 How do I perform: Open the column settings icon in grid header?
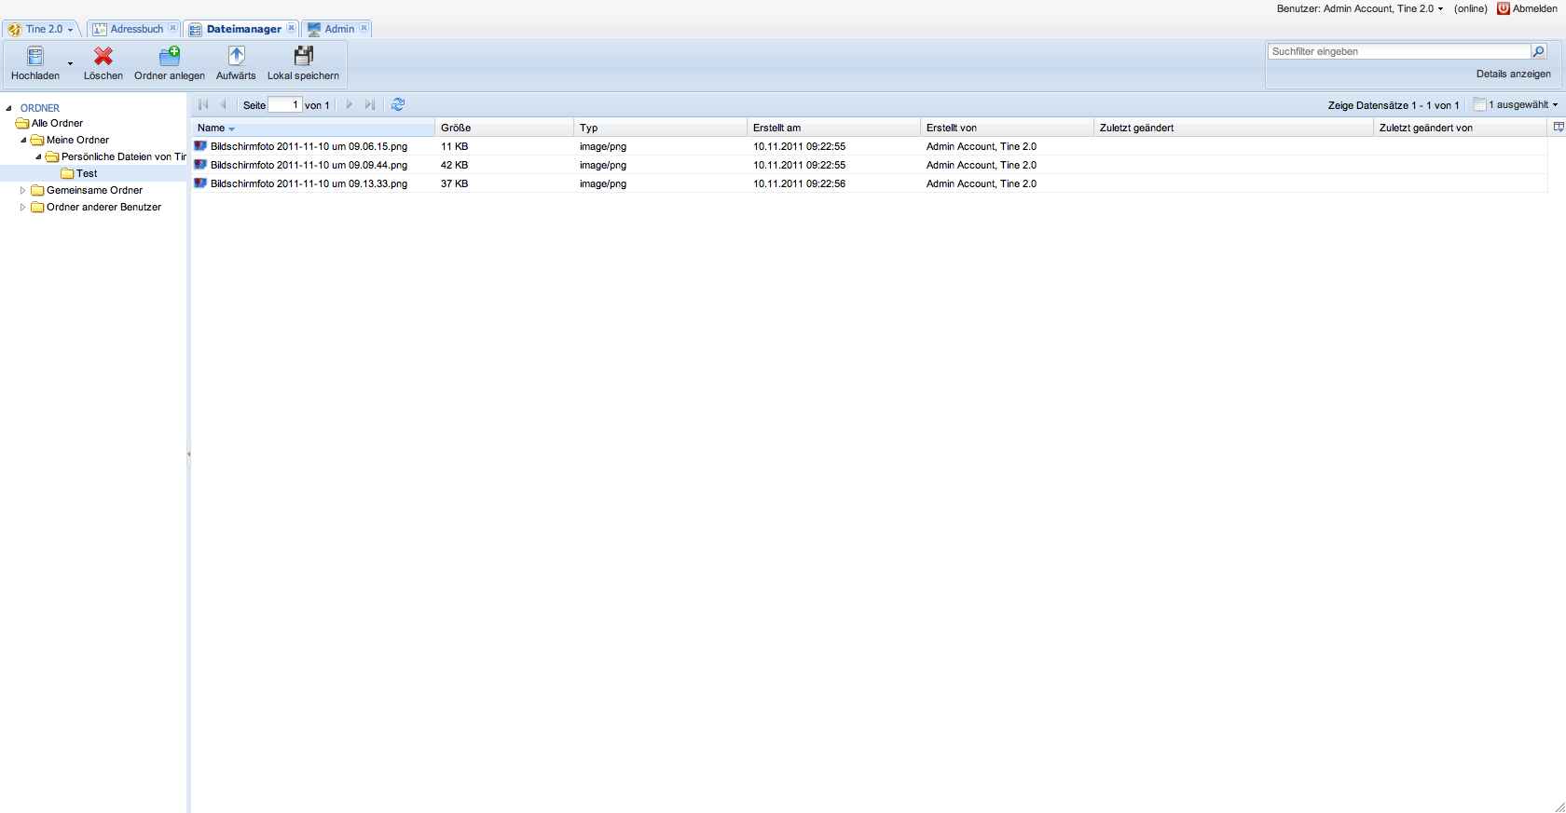tap(1558, 128)
